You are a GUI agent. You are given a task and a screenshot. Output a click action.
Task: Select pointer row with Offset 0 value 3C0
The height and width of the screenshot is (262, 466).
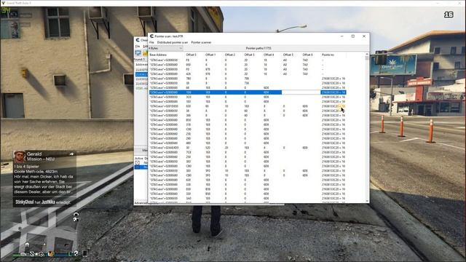coord(248,97)
